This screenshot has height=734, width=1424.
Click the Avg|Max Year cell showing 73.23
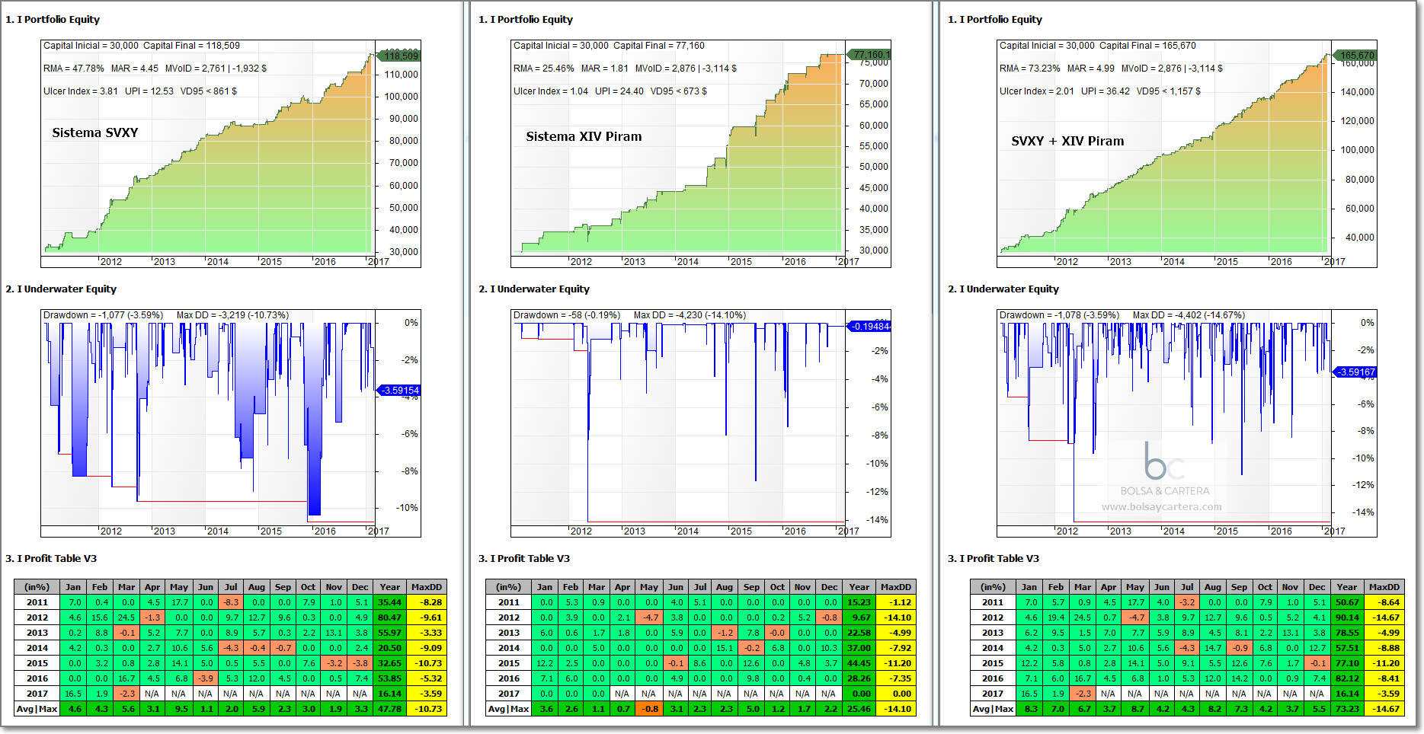click(1347, 709)
